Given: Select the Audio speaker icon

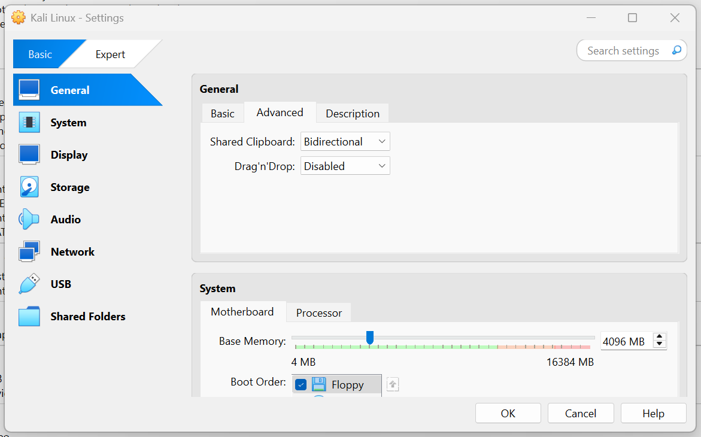Looking at the screenshot, I should 29,219.
